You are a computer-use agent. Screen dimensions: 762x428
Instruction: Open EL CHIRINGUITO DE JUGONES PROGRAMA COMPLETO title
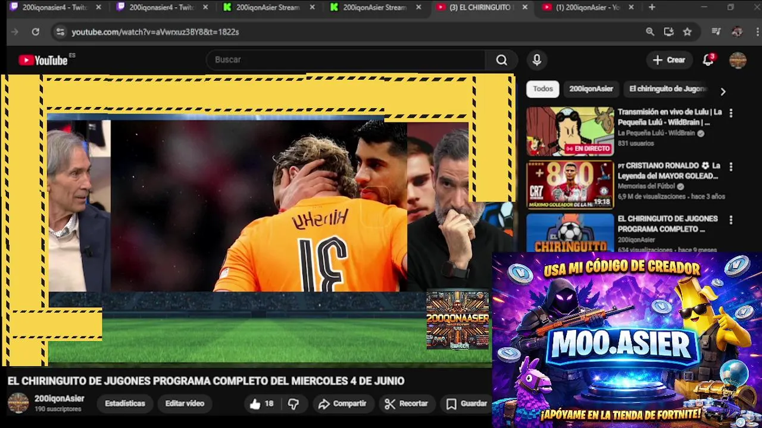[667, 224]
